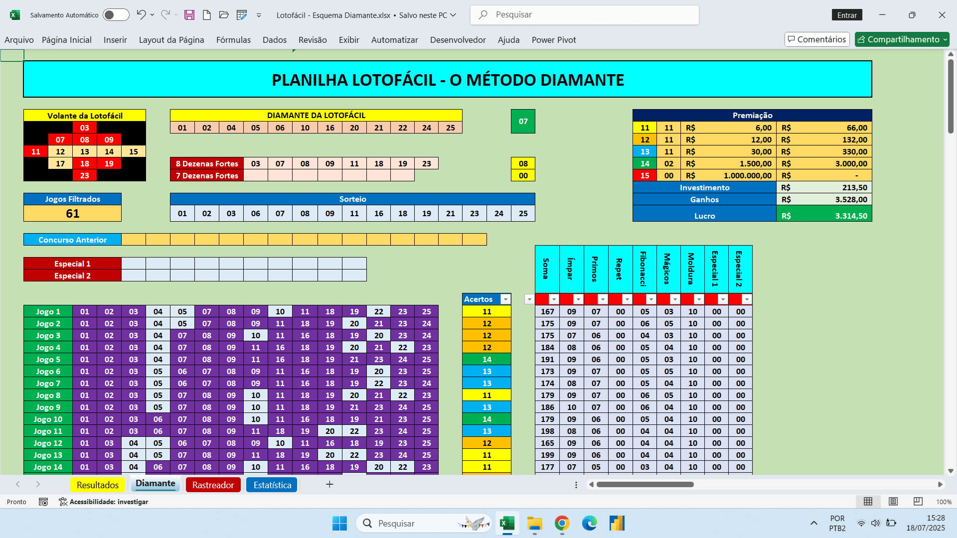
Task: Switch to the Estatística sheet tab
Action: (x=272, y=485)
